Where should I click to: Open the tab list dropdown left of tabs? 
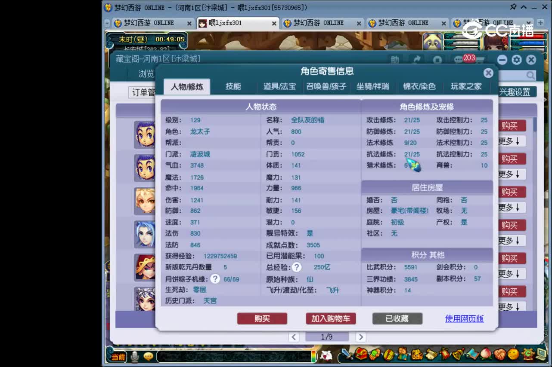(107, 23)
